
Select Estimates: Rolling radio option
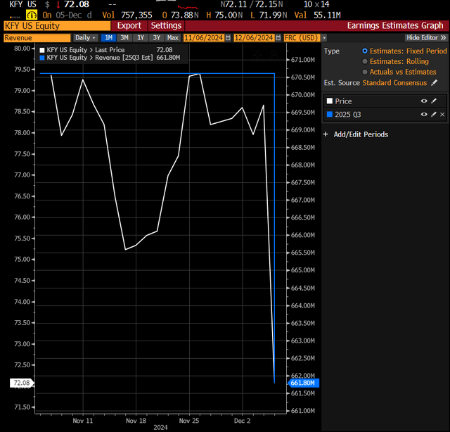(364, 61)
